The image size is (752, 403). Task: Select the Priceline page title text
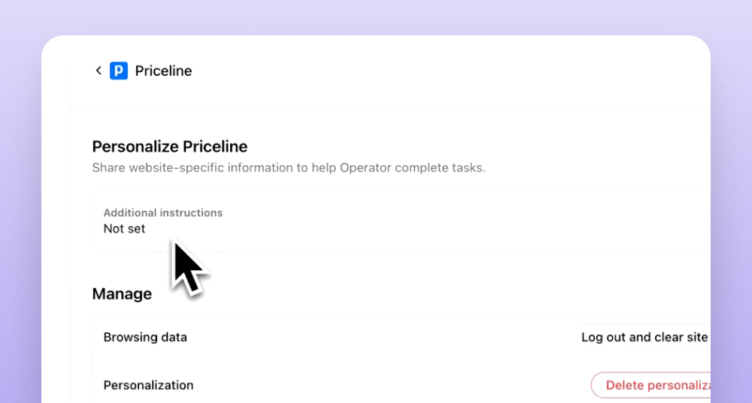coord(163,71)
